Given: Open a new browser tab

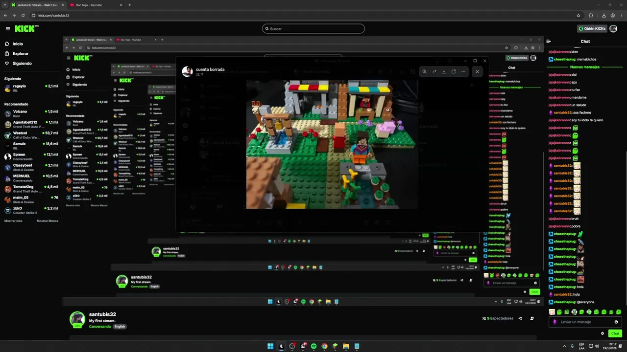Looking at the screenshot, I should pos(129,5).
